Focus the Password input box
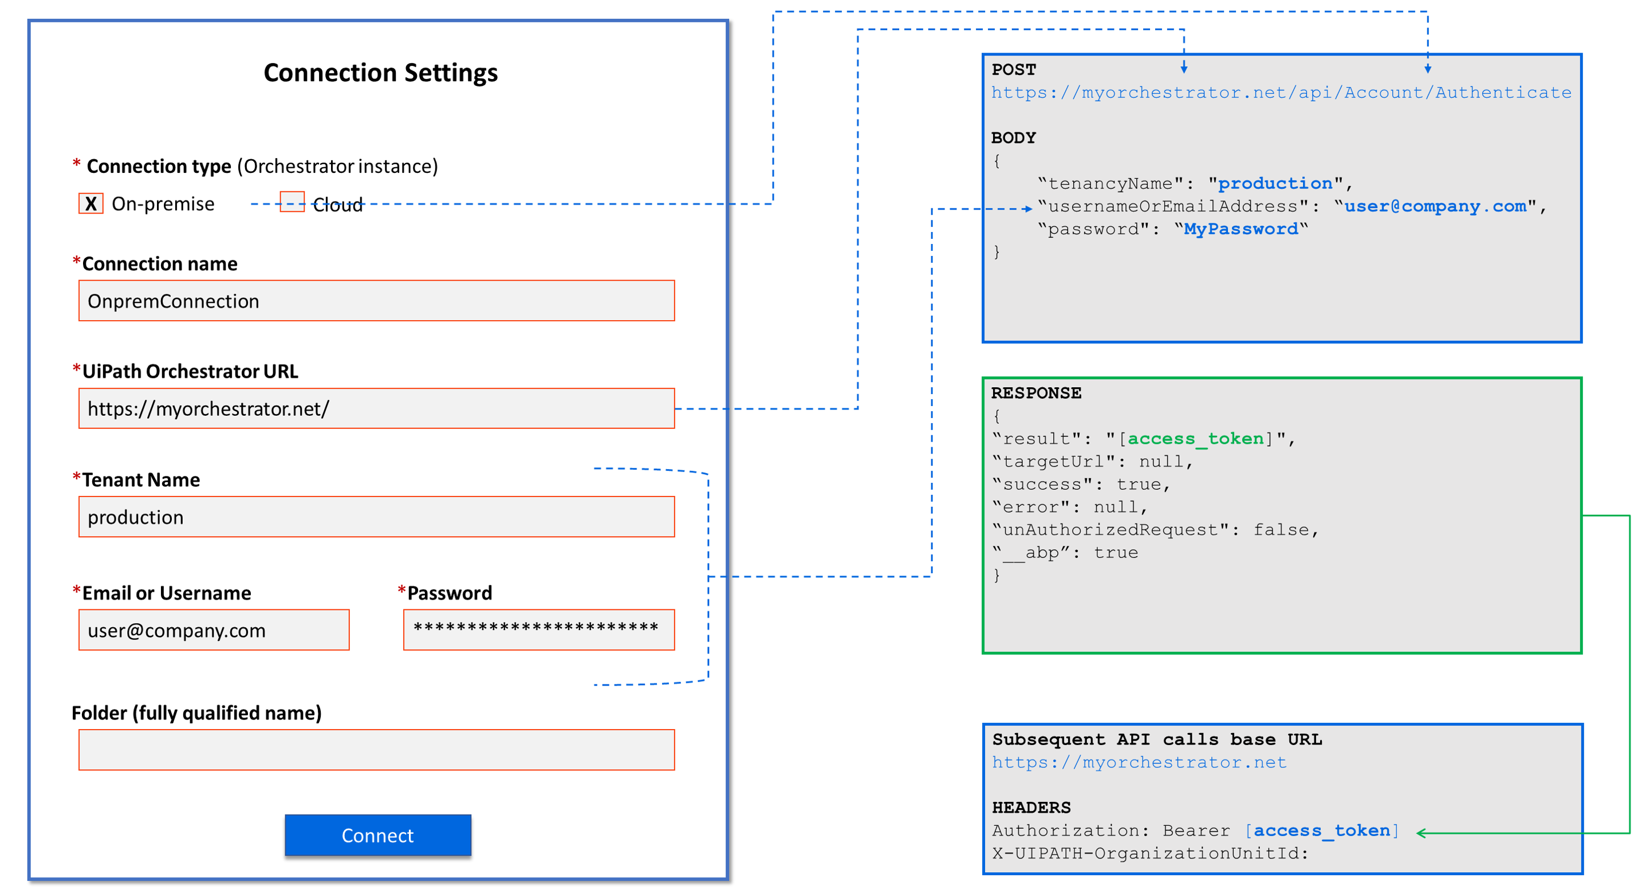Screen dimensions: 1646x894 click(x=539, y=631)
